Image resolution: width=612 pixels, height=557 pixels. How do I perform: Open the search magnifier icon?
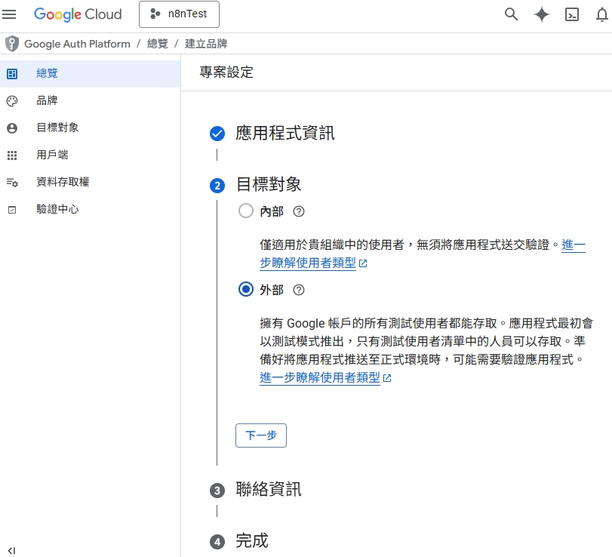pos(511,14)
